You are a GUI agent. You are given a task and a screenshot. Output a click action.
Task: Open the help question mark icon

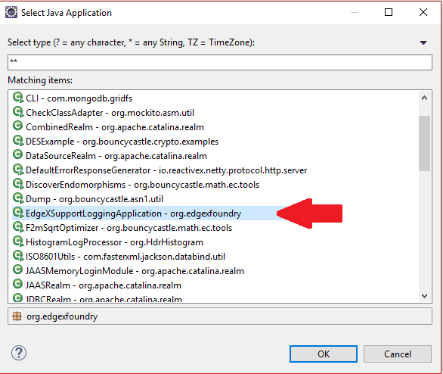tap(19, 353)
